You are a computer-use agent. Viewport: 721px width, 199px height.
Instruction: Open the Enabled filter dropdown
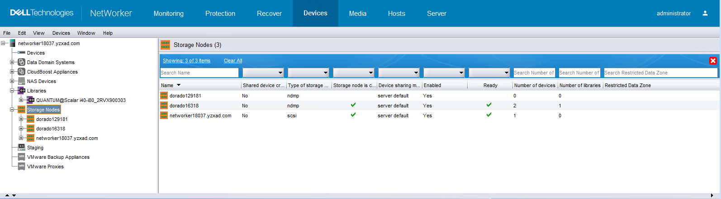[x=444, y=73]
